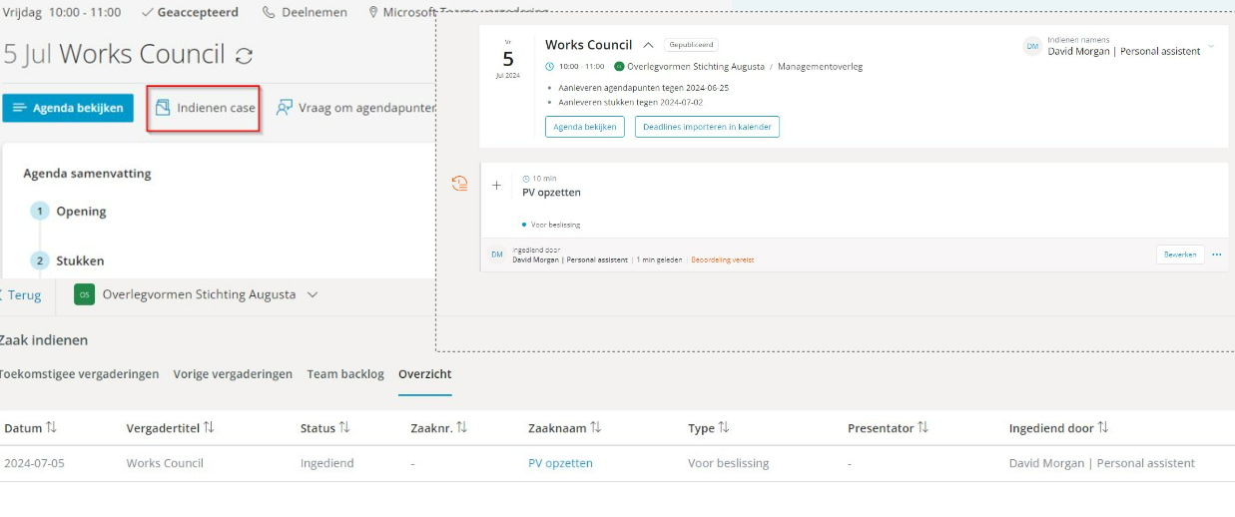Sort table by Datum column arrows

click(x=51, y=427)
